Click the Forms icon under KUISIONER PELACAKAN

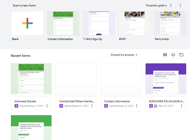pyautogui.click(x=151, y=106)
